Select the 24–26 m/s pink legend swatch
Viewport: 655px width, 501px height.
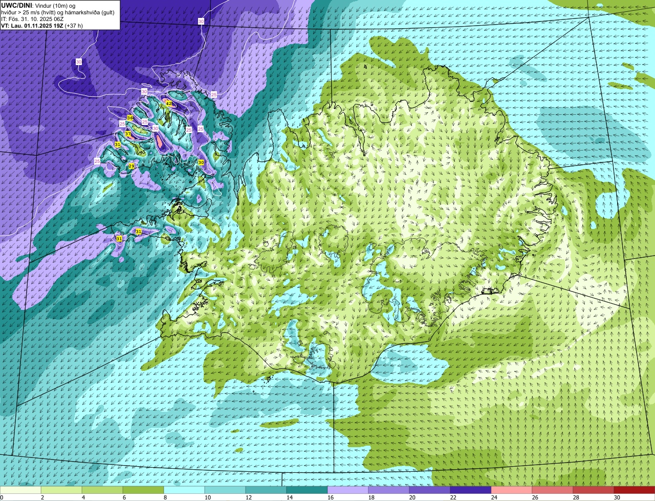tap(512, 490)
